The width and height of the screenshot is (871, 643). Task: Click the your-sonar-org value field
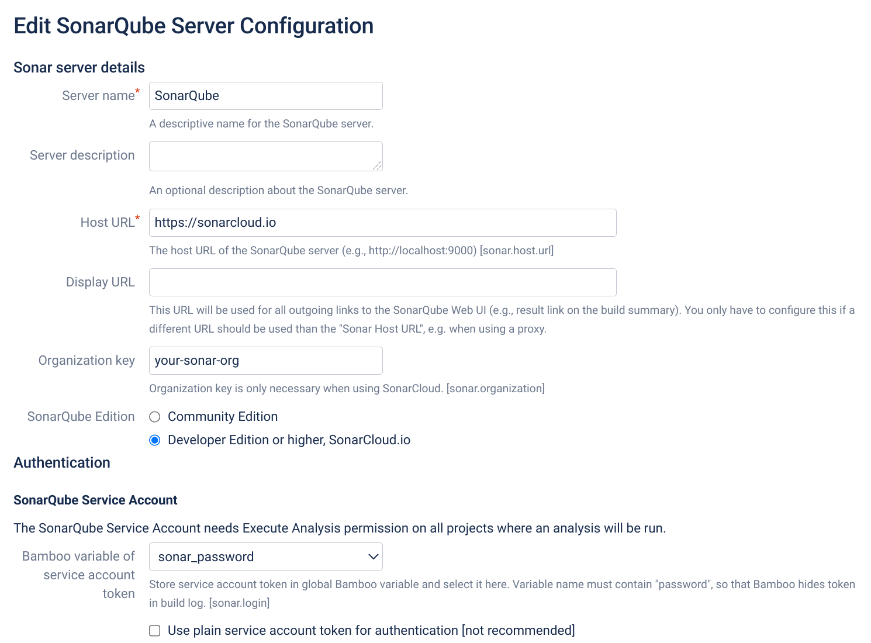click(x=196, y=361)
